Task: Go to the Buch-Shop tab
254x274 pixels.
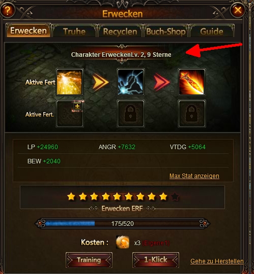Action: click(x=166, y=31)
